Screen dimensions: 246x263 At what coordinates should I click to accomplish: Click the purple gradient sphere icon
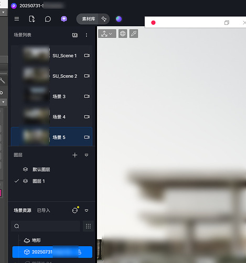(119, 19)
